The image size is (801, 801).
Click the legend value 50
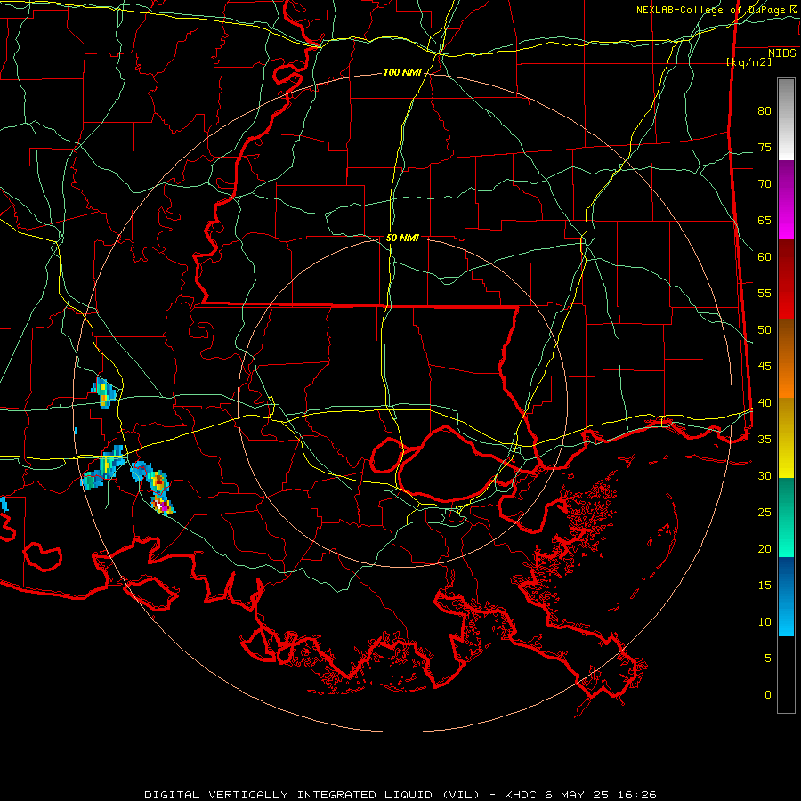click(765, 330)
